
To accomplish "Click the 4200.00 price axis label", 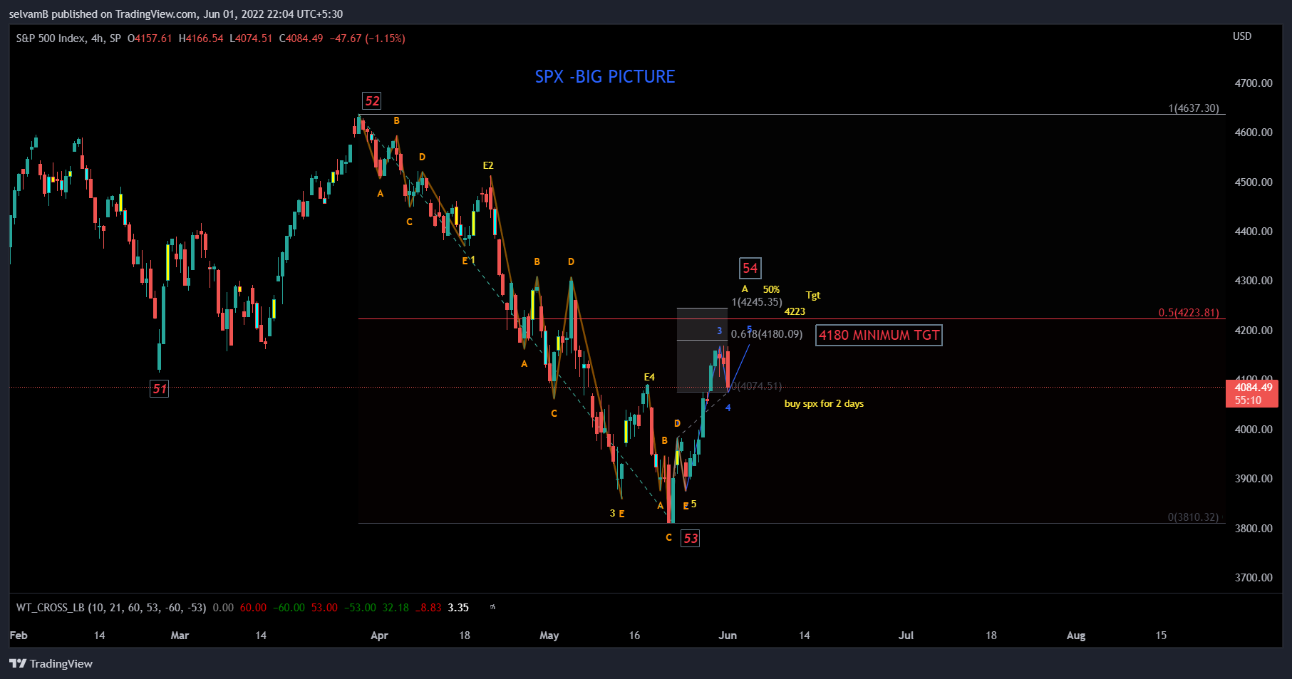I will pos(1254,331).
